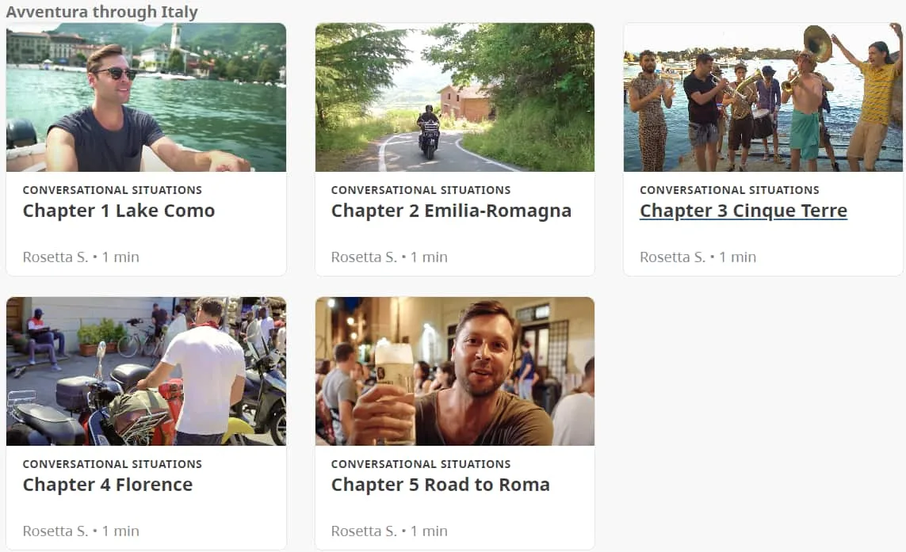Select the Chapter 5 Road to Roma title

pyautogui.click(x=440, y=485)
